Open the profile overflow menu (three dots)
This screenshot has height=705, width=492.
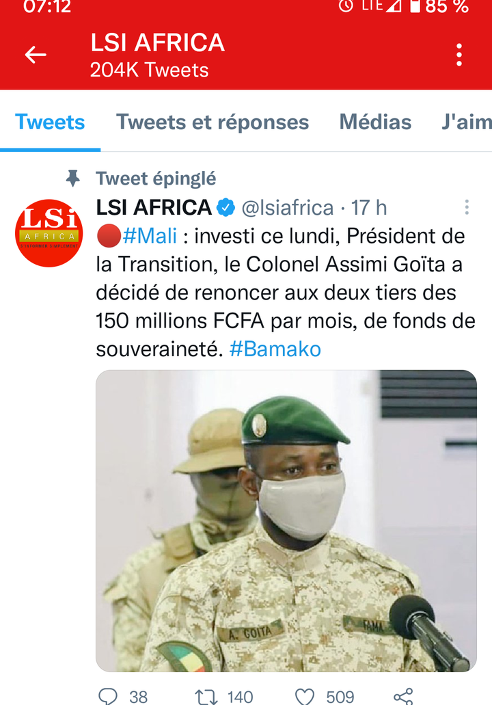coord(459,55)
